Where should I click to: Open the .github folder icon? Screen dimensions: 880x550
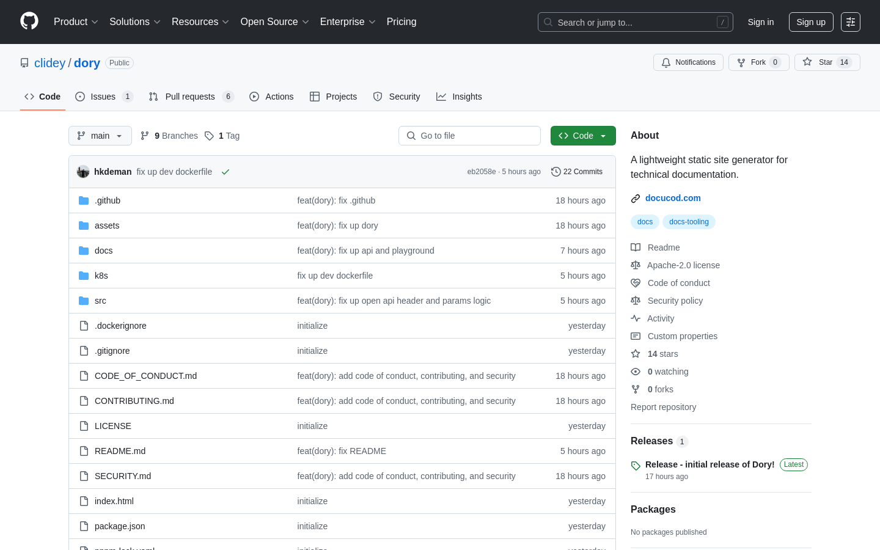pyautogui.click(x=84, y=200)
